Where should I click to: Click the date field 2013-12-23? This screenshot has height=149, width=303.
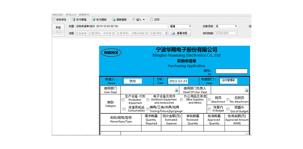(x=178, y=81)
